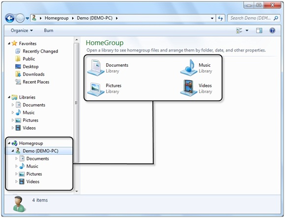Click the Libraries folder icon

point(14,97)
